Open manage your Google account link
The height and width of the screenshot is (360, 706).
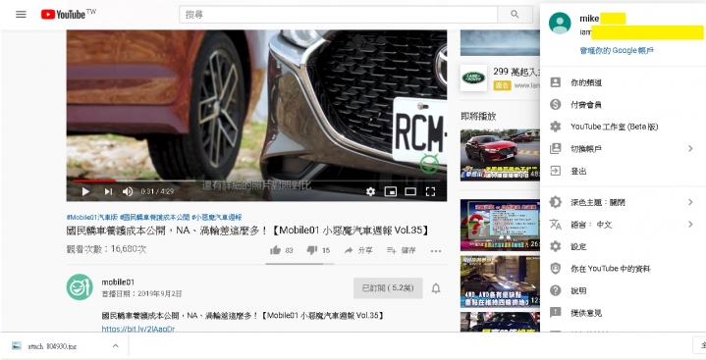617,50
